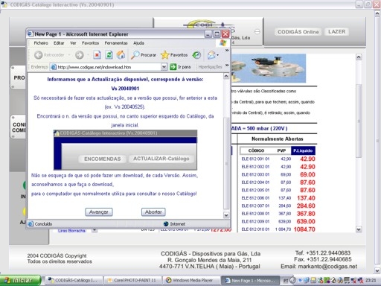Screen dimensions: 381x286
Task: Expand the address bar dropdown arrow
Action: pos(164,67)
